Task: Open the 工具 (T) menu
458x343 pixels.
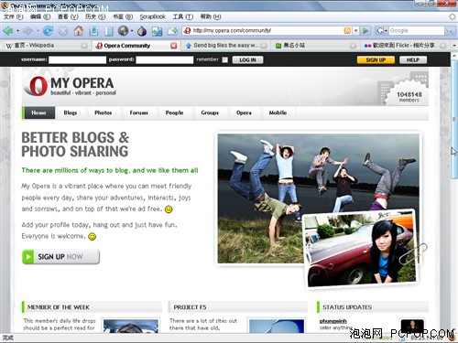Action: (x=183, y=16)
